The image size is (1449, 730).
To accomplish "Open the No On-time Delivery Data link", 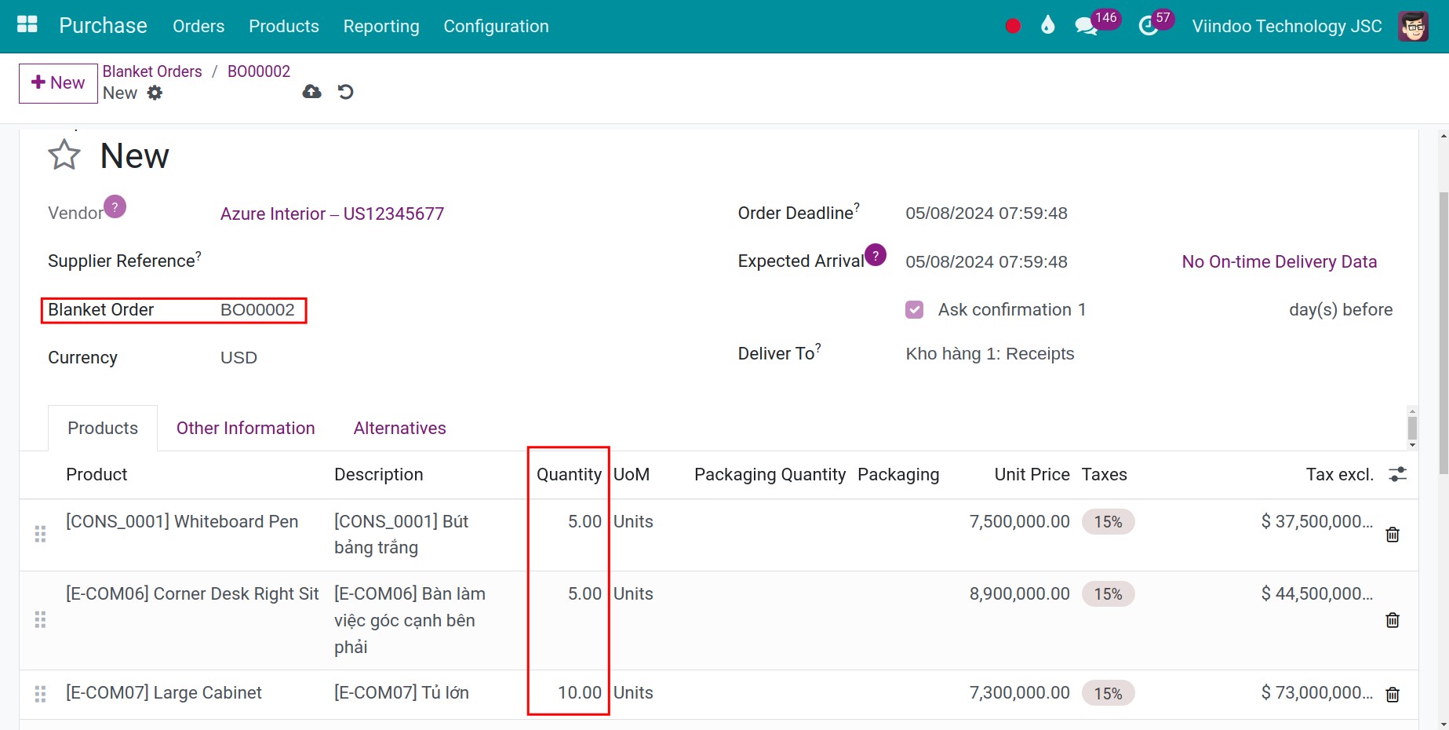I will coord(1279,261).
